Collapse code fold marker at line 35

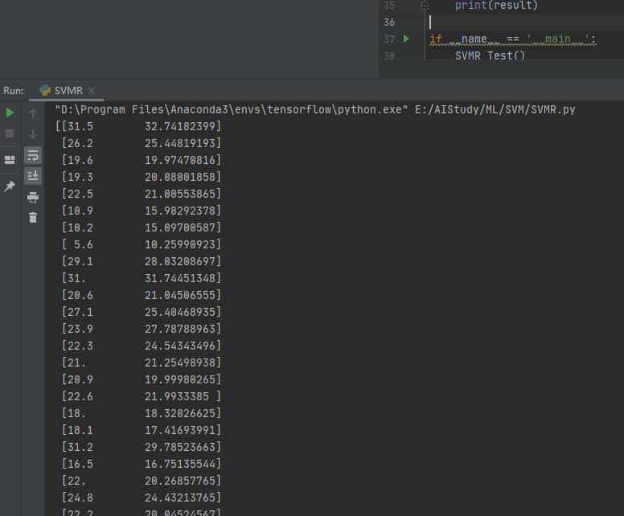pos(425,6)
